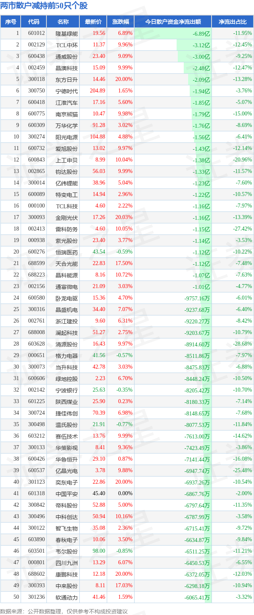Click price 204.89 for 宁德时代
This screenshot has width=254, height=615.
tap(97, 91)
